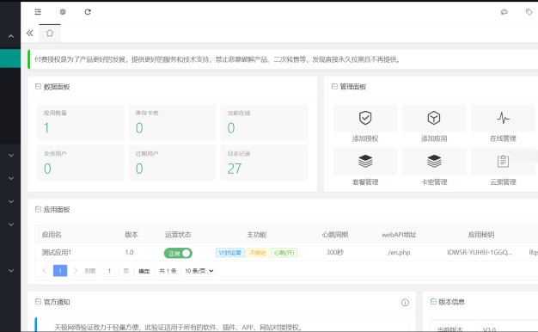Image resolution: width=538 pixels, height=332 pixels.
Task: Collapse the sidebar with the menu fold icon
Action: coord(38,12)
